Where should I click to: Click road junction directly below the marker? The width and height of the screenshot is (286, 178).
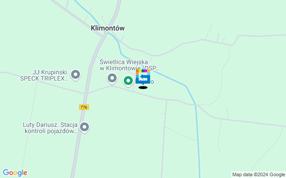[x=133, y=91]
